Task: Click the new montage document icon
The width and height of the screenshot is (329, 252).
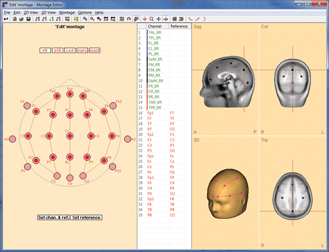Action: 14,19
